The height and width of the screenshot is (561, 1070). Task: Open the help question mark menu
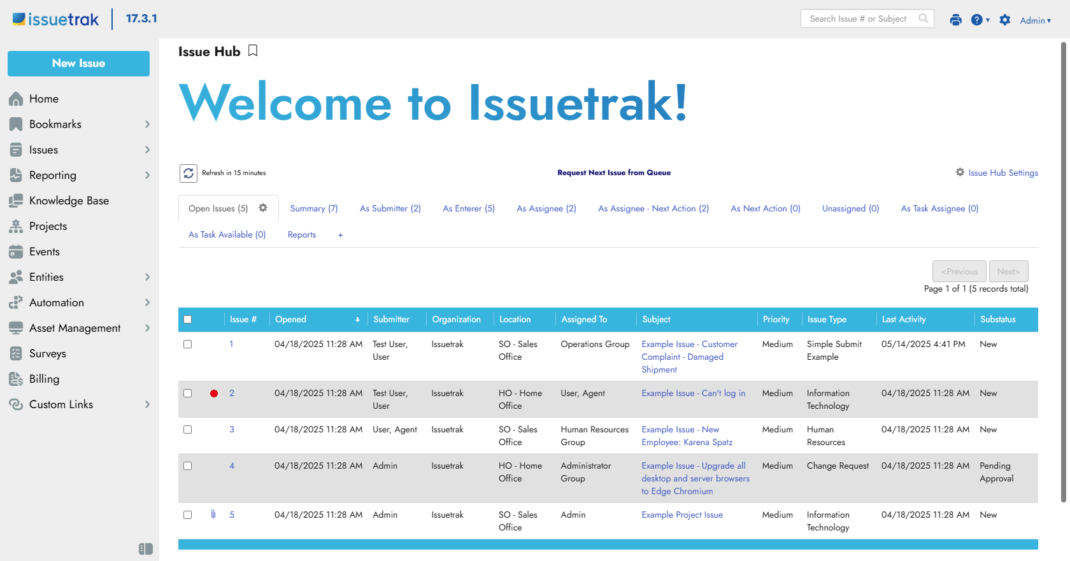[980, 20]
